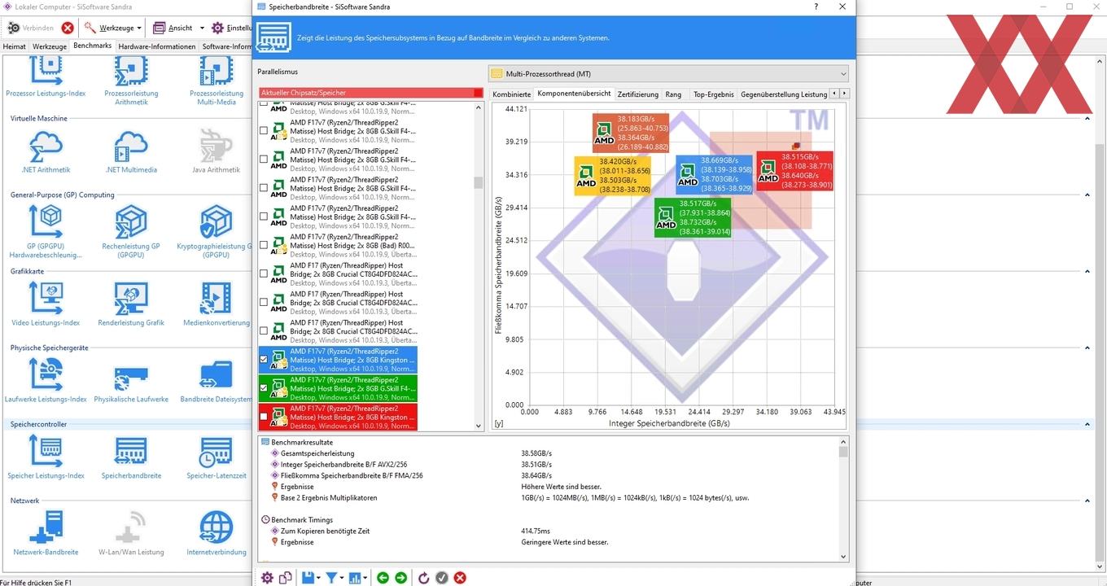Switch to the Top-Ergebnis tab
Viewport: 1107px width, 586px height.
coord(713,94)
